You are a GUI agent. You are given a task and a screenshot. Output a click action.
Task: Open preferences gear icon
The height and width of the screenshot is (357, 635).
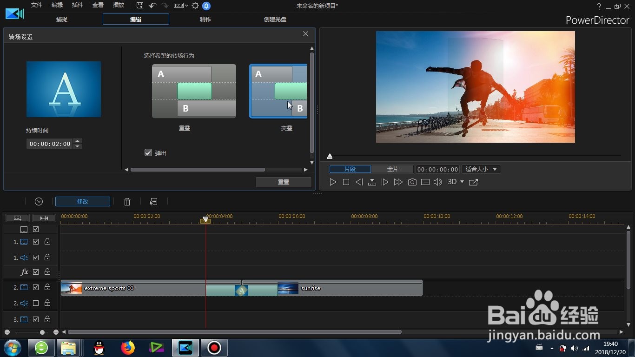point(195,6)
